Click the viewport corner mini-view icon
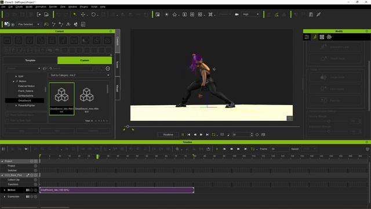 pyautogui.click(x=290, y=118)
